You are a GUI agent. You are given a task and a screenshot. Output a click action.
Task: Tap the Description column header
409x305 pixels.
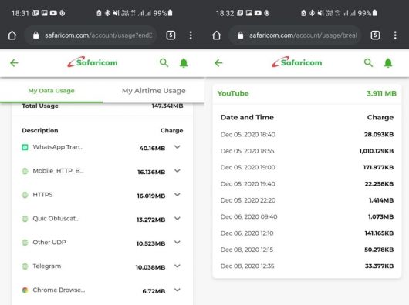point(40,131)
